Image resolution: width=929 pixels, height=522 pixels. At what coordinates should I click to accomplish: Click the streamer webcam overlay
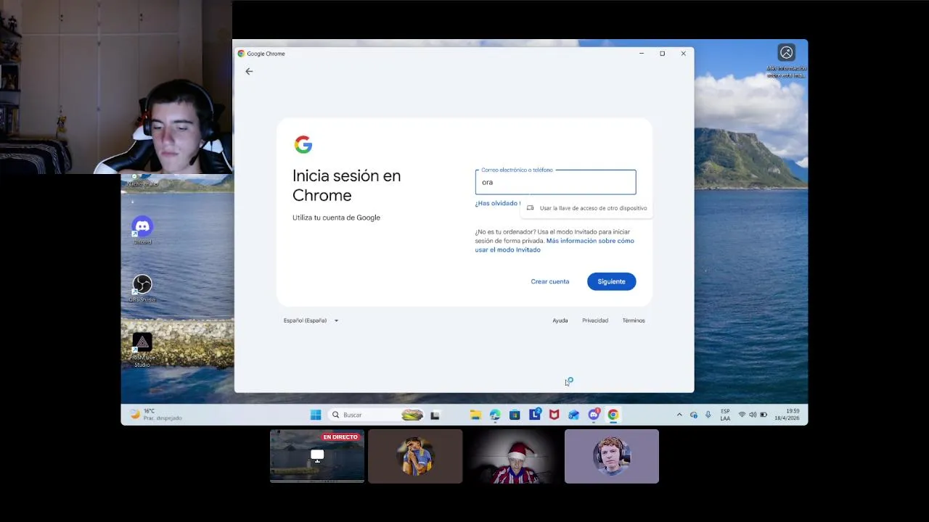tap(116, 87)
